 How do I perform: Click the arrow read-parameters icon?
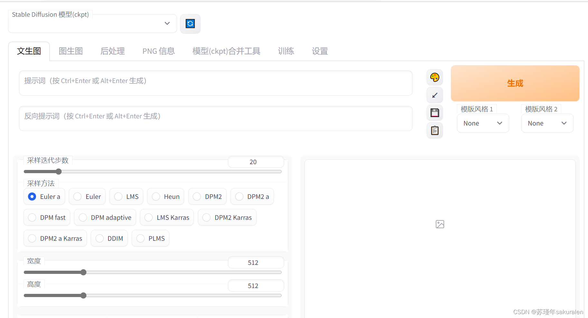point(435,95)
